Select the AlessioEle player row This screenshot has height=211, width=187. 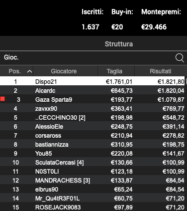(x=92, y=127)
